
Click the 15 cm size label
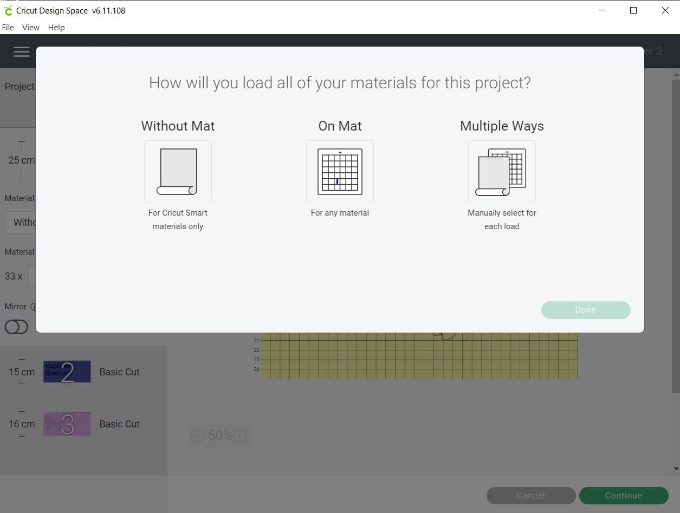tap(22, 372)
